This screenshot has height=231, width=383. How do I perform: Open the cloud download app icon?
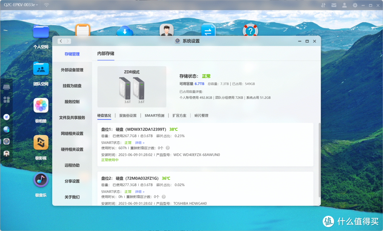(x=124, y=31)
